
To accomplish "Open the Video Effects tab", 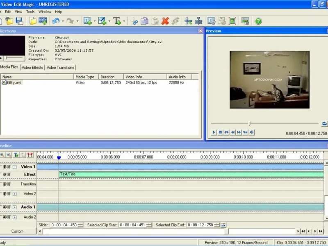I will [32, 68].
